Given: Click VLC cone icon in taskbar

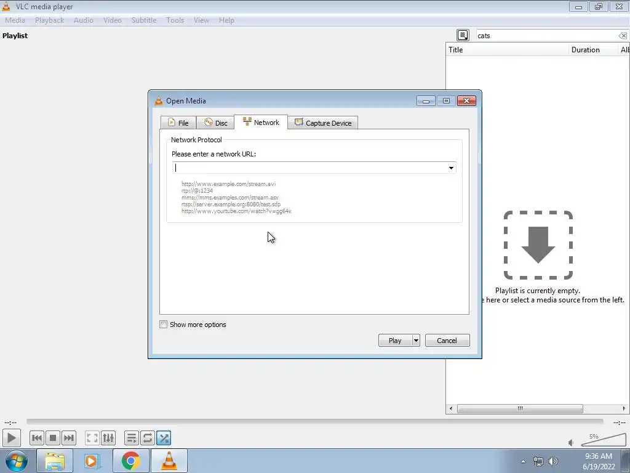Looking at the screenshot, I should (x=169, y=461).
